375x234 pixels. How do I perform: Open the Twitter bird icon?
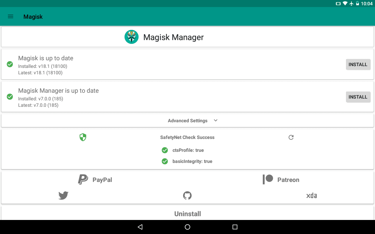[63, 195]
